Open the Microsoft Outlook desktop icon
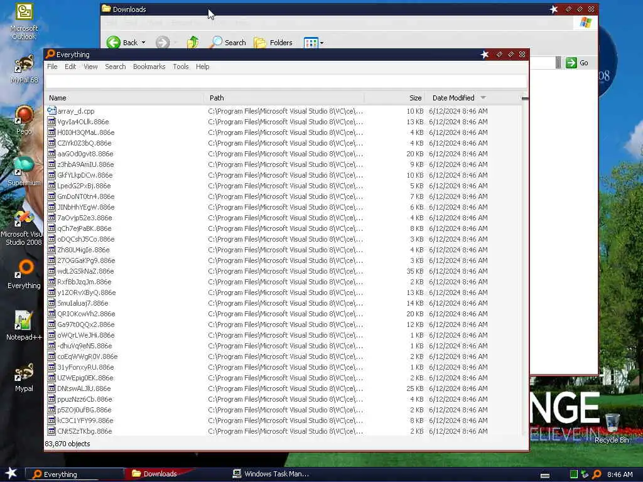 coord(24,21)
